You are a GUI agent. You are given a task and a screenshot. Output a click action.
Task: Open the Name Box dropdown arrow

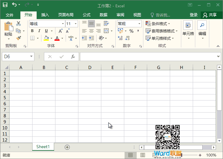pos(31,56)
